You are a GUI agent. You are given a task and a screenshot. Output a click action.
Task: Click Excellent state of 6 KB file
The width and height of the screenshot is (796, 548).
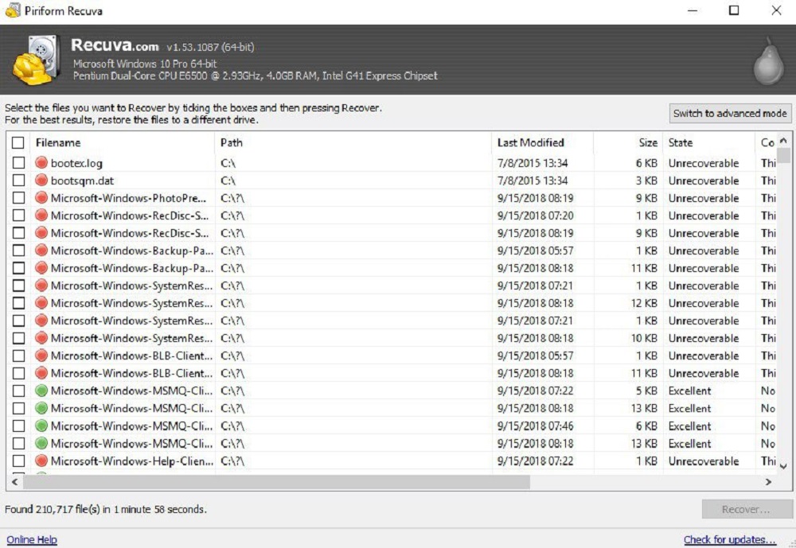pos(689,426)
